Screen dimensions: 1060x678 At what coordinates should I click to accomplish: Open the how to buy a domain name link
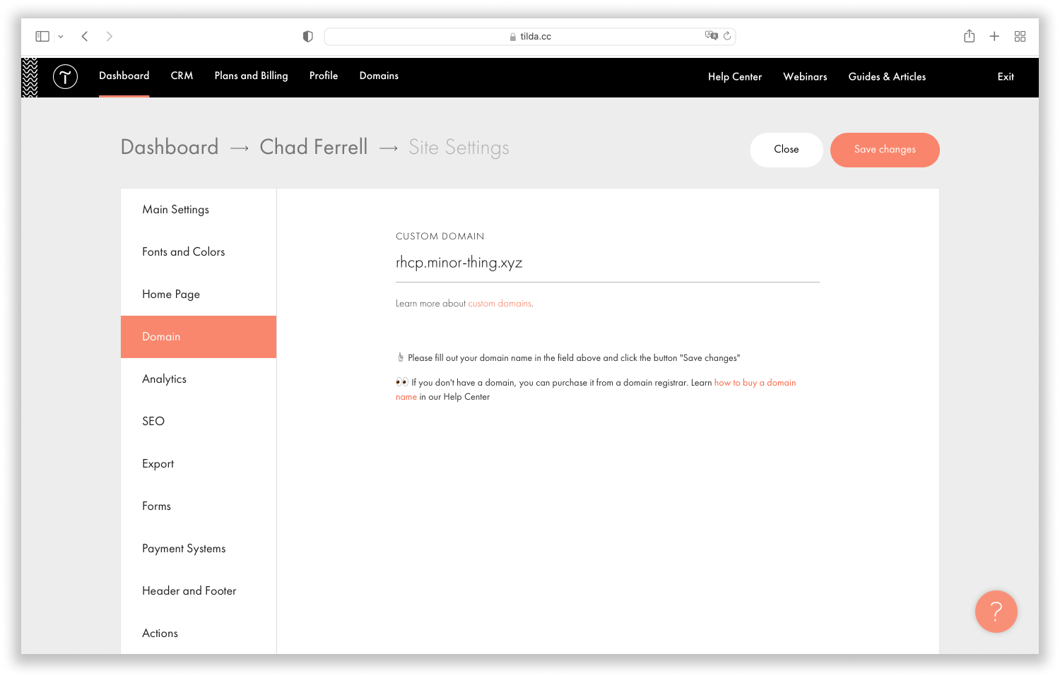click(x=755, y=382)
